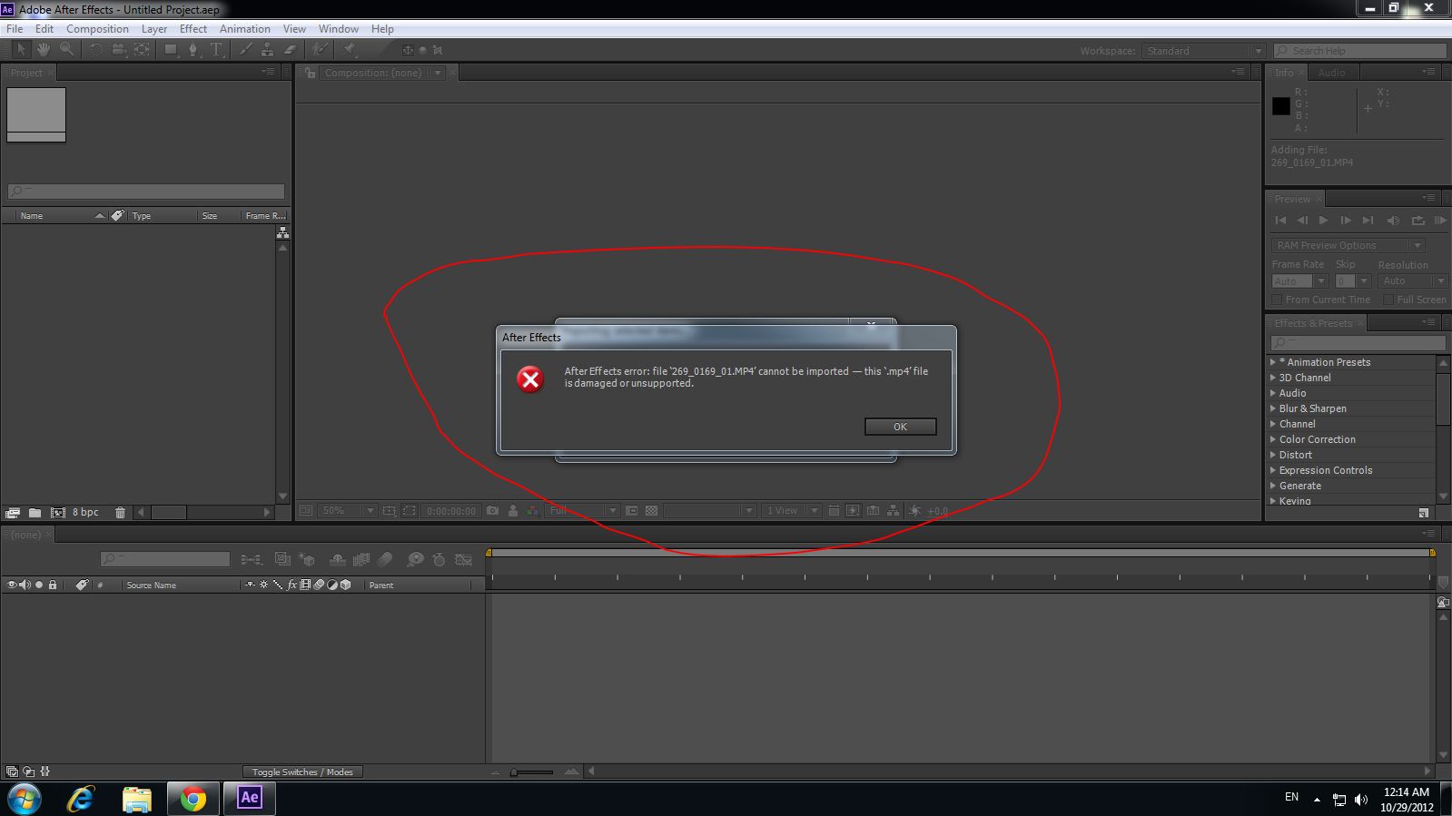Enable the From Current Time checkbox

tap(1277, 300)
